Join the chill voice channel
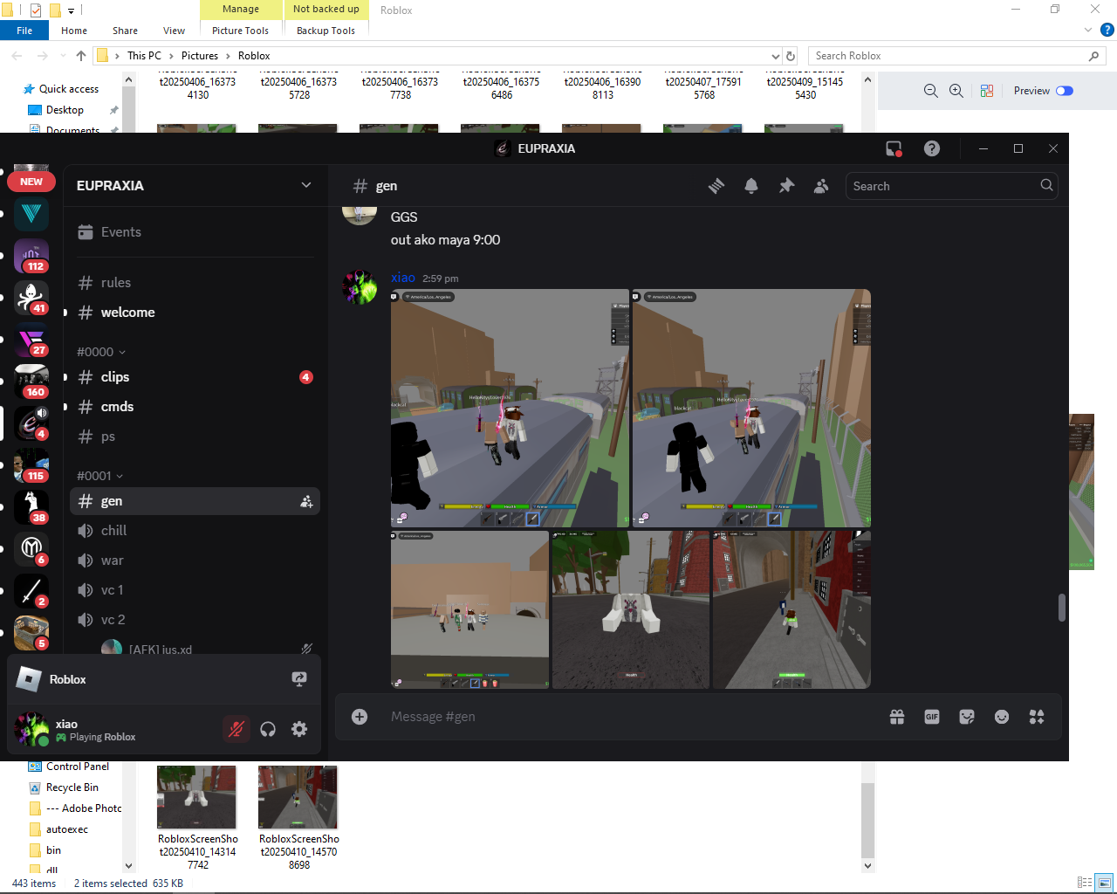The width and height of the screenshot is (1117, 894). (195, 531)
